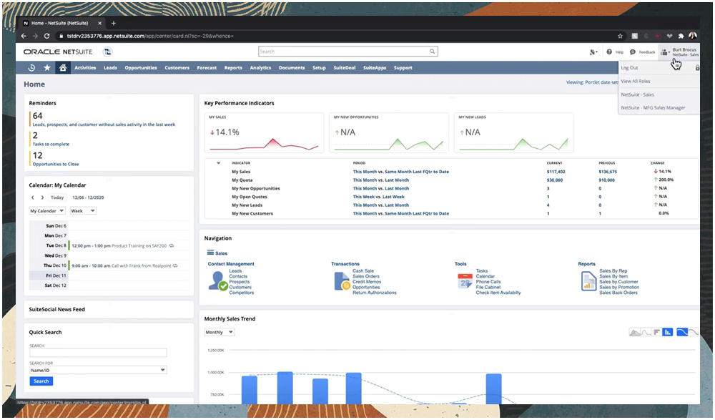
Task: Open Product Training on SAF200 event
Action: (139, 245)
